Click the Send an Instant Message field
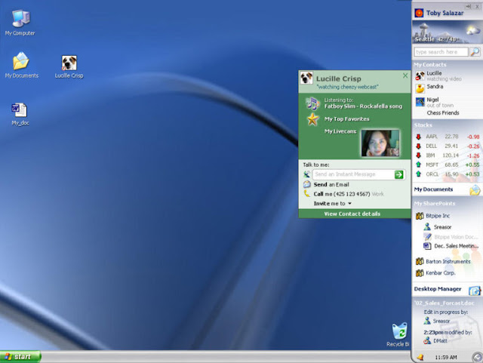The width and height of the screenshot is (483, 363). (x=354, y=174)
